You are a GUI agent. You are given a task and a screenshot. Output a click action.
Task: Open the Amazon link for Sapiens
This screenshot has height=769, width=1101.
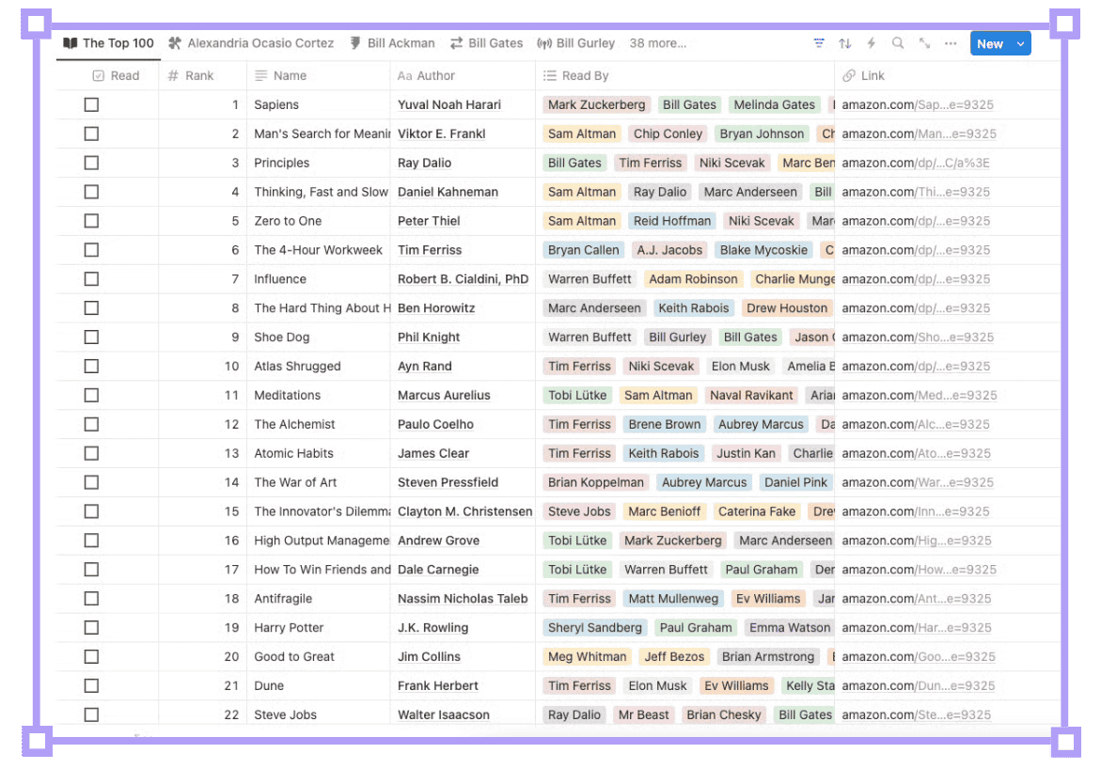click(x=918, y=104)
